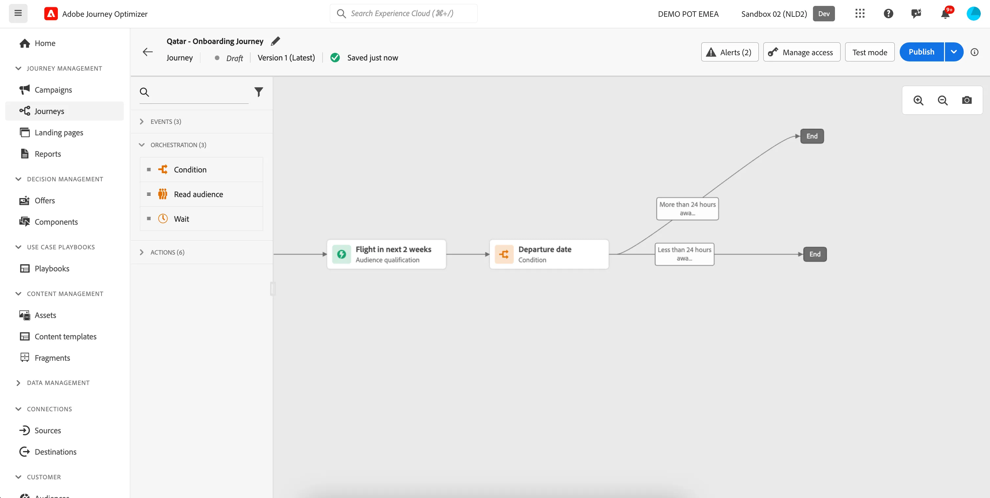The image size is (990, 498).
Task: Open the help question mark icon
Action: click(888, 13)
